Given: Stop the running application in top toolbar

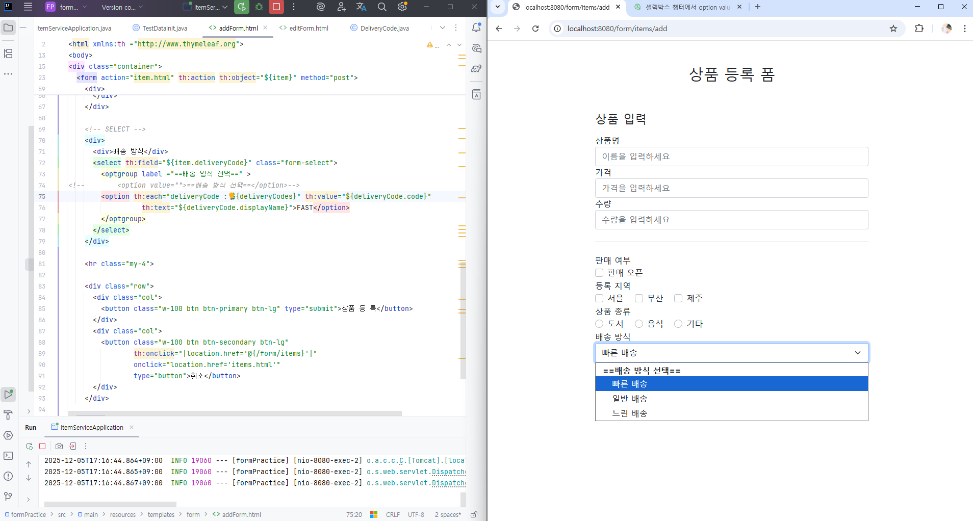Looking at the screenshot, I should click(276, 7).
